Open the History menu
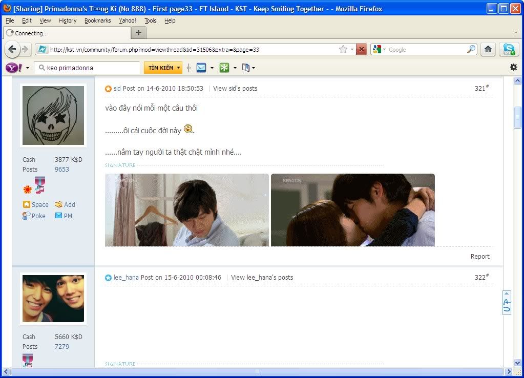Image resolution: width=524 pixels, height=378 pixels. 68,20
